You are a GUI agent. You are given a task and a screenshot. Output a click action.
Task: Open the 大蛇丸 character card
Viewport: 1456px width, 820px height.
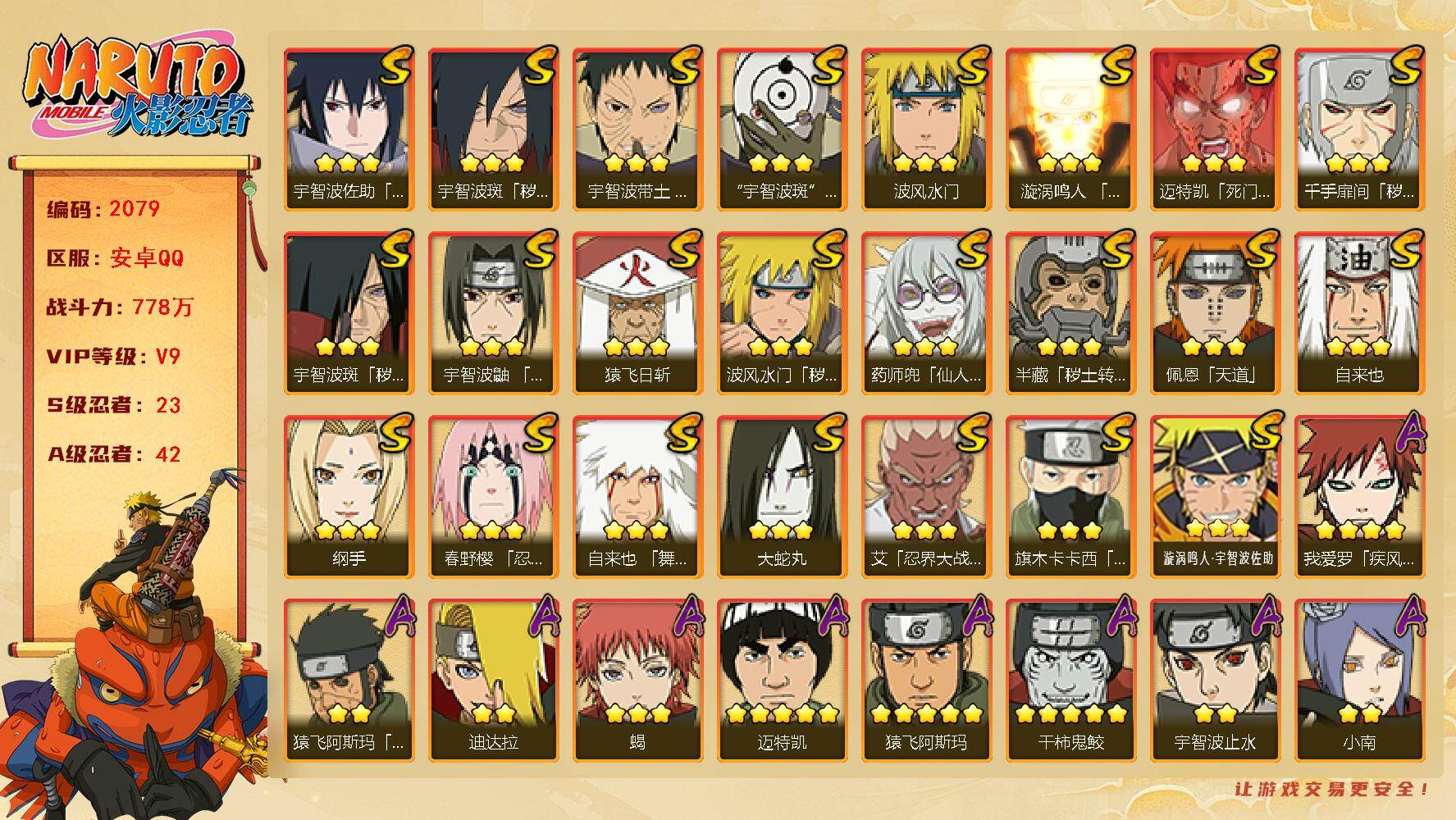click(x=782, y=496)
